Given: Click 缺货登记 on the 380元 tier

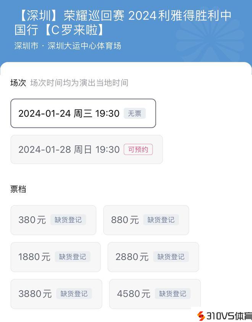Looking at the screenshot, I should click(x=68, y=220).
